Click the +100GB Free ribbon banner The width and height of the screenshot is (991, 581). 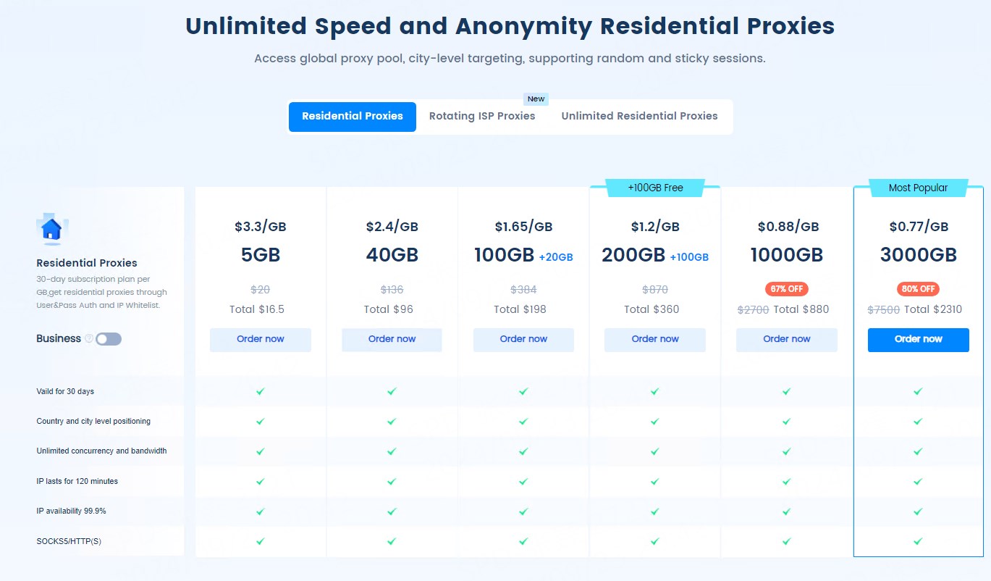point(654,188)
